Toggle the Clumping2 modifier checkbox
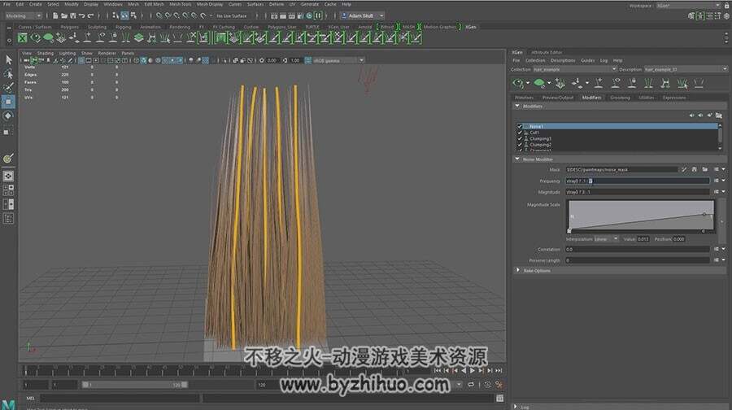The height and width of the screenshot is (410, 732). coord(520,145)
